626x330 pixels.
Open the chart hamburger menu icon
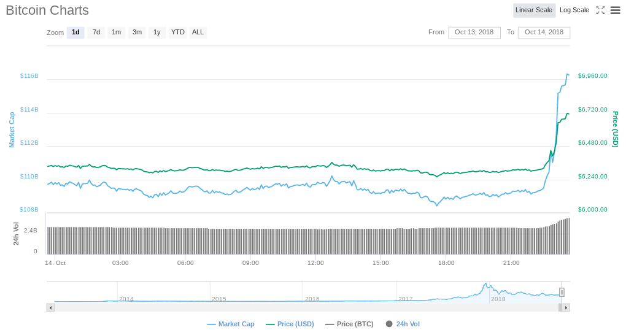(x=615, y=10)
